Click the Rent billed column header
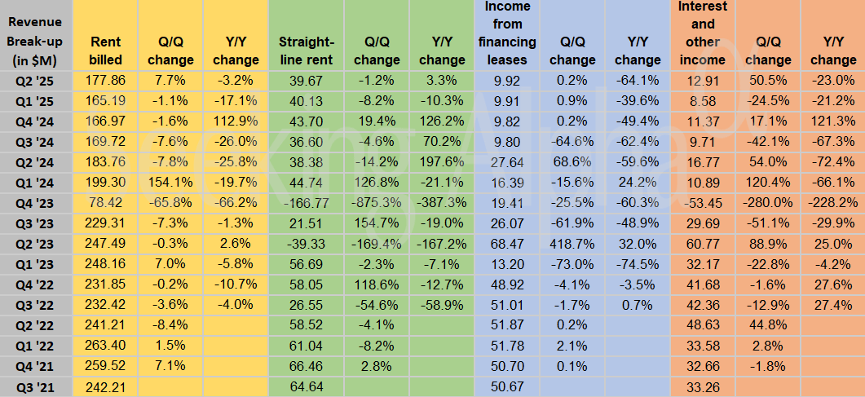This screenshot has height=397, width=865. 106,51
